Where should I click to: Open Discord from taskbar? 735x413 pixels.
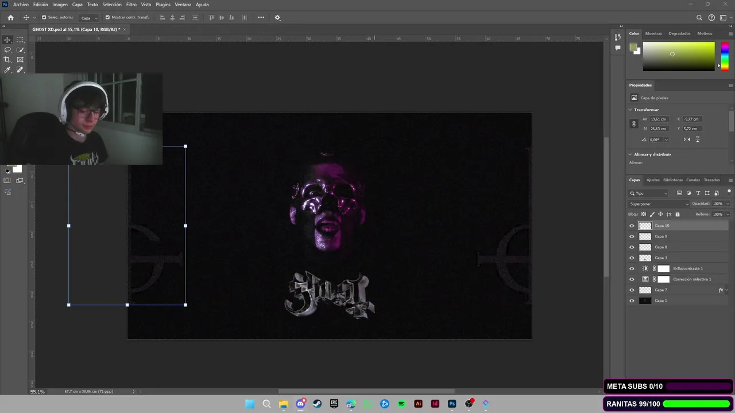coord(300,404)
